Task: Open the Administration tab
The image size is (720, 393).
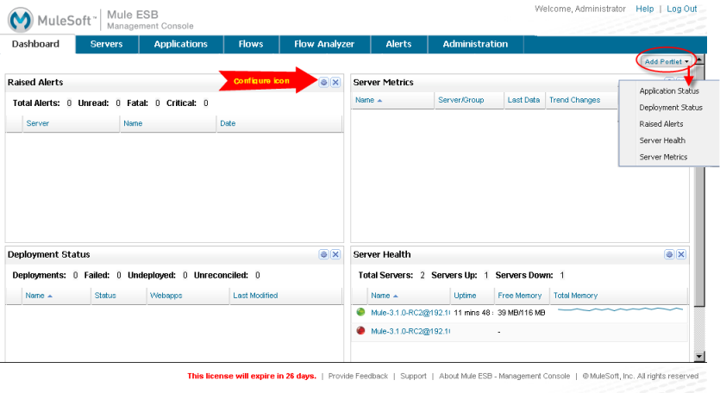Action: [x=475, y=44]
